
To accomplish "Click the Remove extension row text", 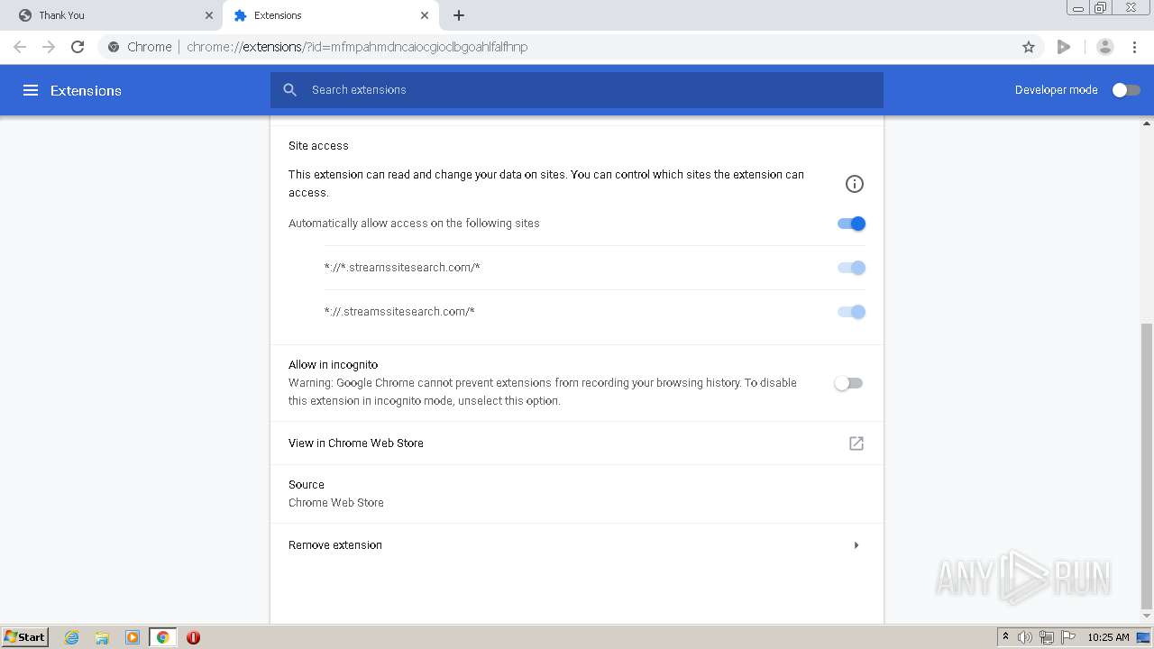I will pyautogui.click(x=335, y=545).
